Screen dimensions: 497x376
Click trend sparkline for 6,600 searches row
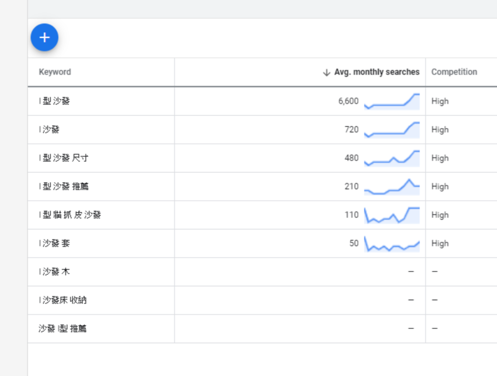pos(392,101)
